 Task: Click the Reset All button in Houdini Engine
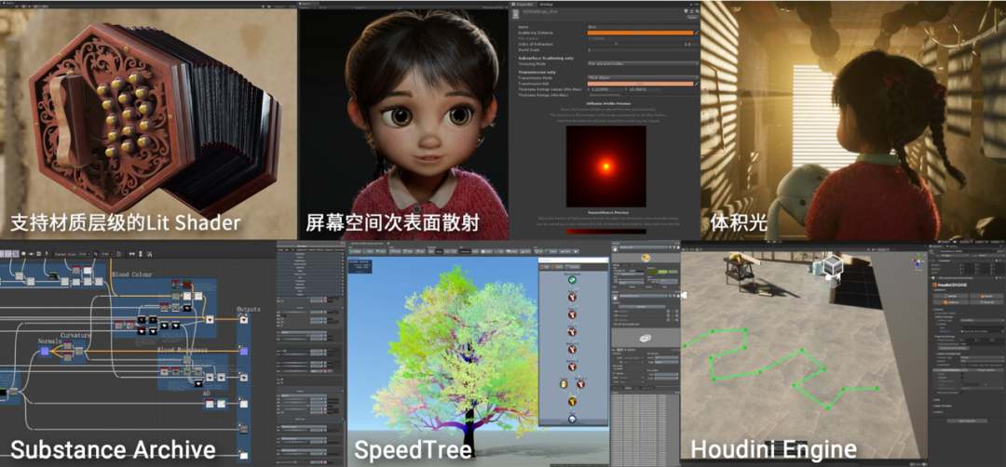(986, 301)
